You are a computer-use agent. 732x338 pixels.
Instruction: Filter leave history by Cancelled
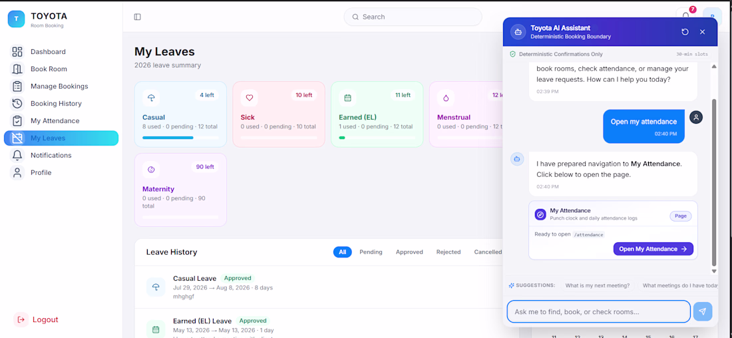coord(488,252)
